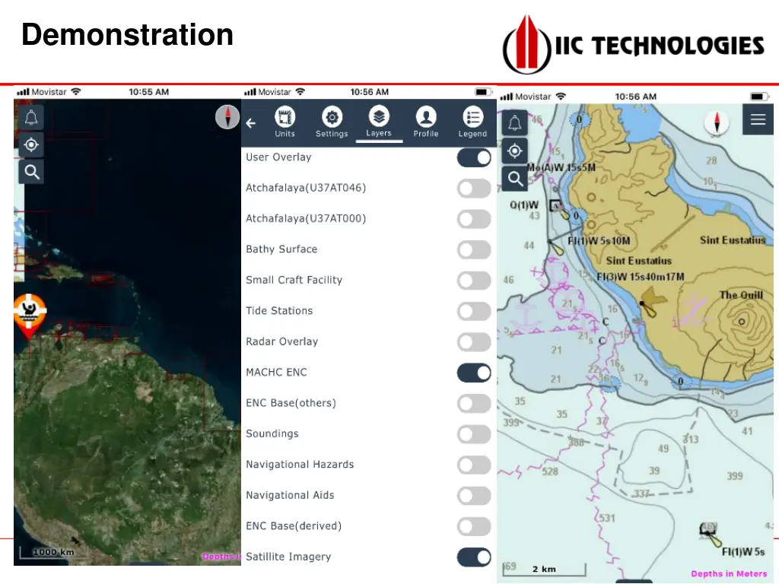Open the Units tab
779x584 pixels.
(285, 122)
